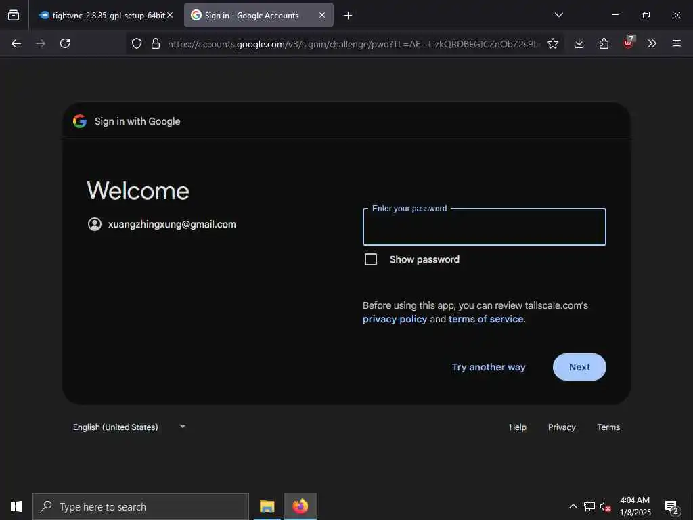Viewport: 693px width, 520px height.
Task: Open tailscale privacy policy link
Action: [x=395, y=320]
